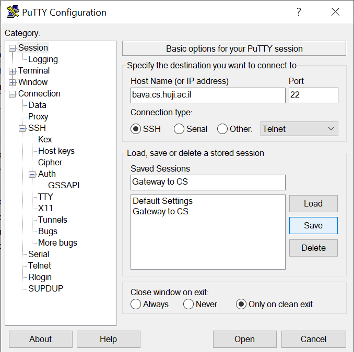Set close window on exit to Never

pos(188,304)
